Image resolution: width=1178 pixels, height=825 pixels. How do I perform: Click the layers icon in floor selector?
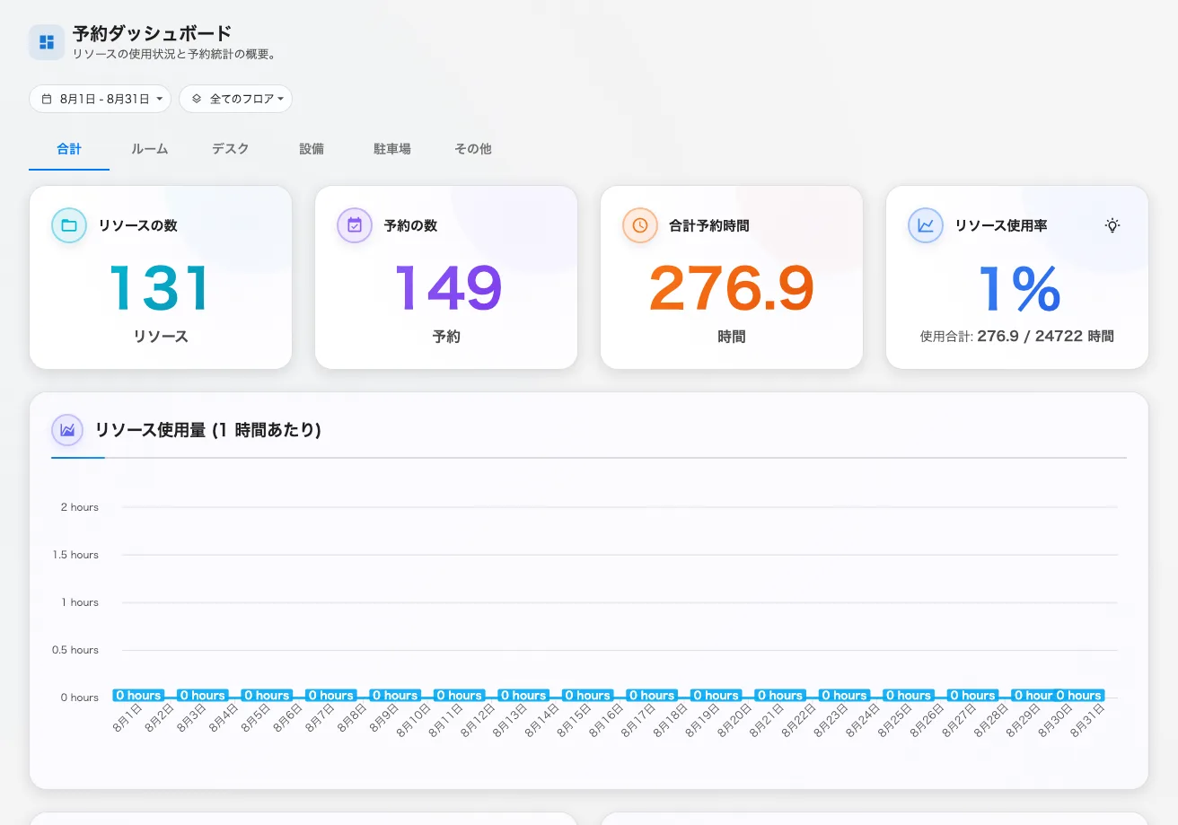197,99
